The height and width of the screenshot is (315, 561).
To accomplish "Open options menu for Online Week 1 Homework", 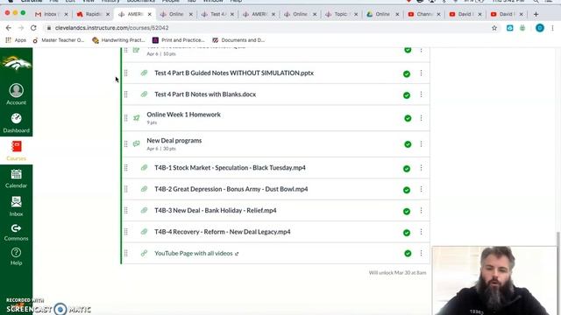I will (x=421, y=118).
